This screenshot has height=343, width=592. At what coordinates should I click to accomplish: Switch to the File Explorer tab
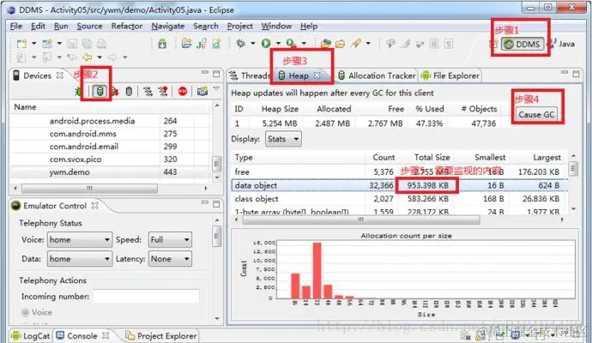click(x=450, y=75)
